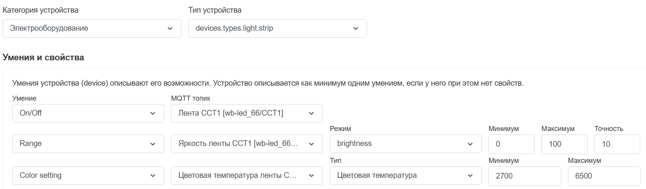Click the Категория устройства label
The height and width of the screenshot is (189, 646).
(40, 10)
